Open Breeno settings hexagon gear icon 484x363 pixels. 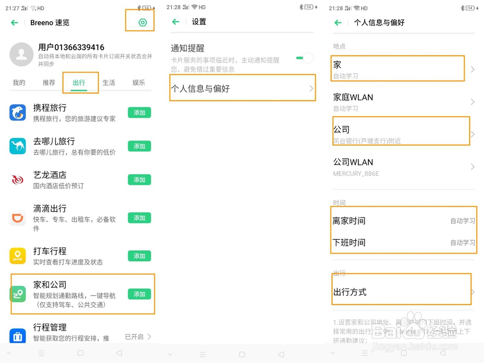click(142, 23)
